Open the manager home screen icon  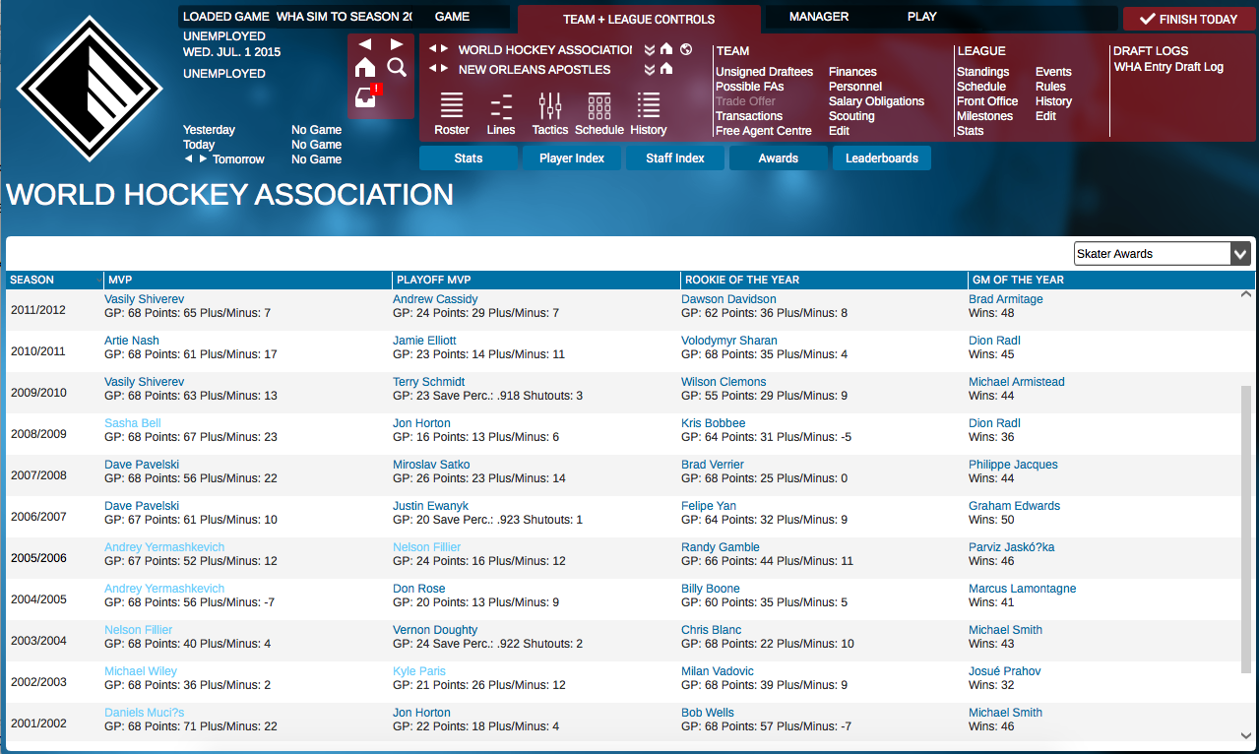[x=365, y=67]
